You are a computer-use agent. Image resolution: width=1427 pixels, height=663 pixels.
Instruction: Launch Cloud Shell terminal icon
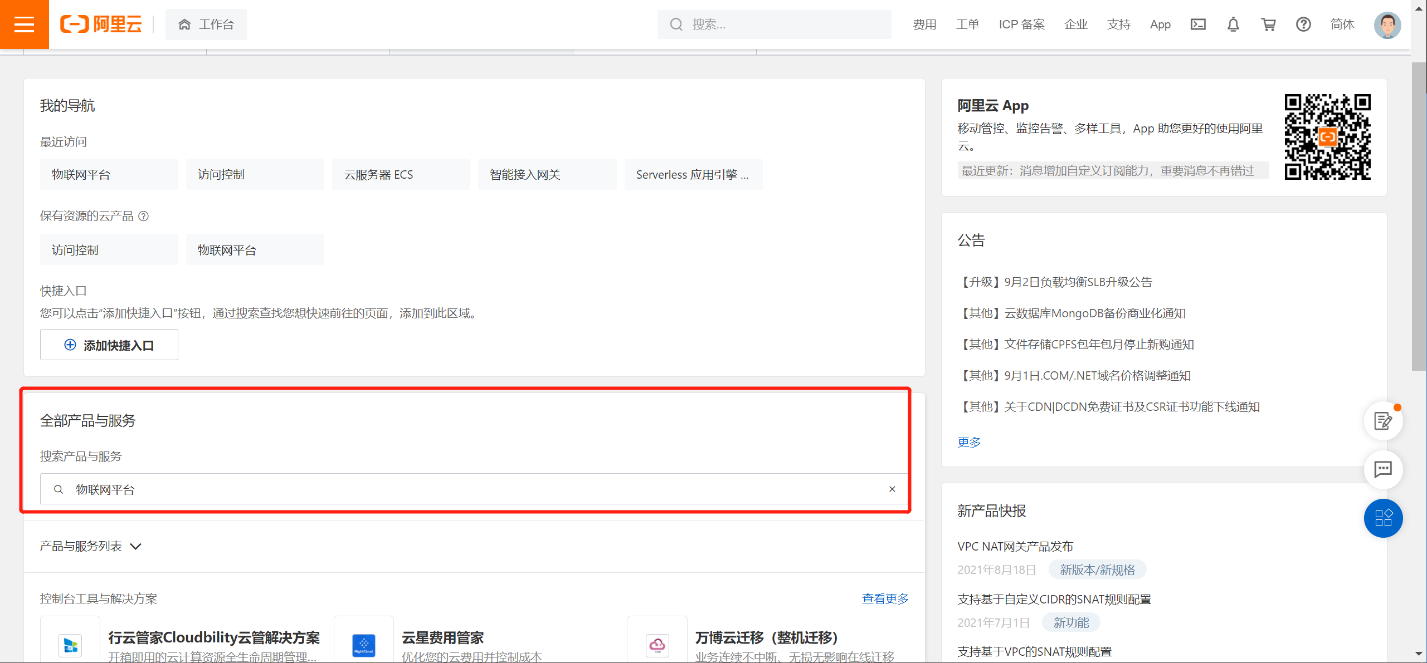[1198, 24]
